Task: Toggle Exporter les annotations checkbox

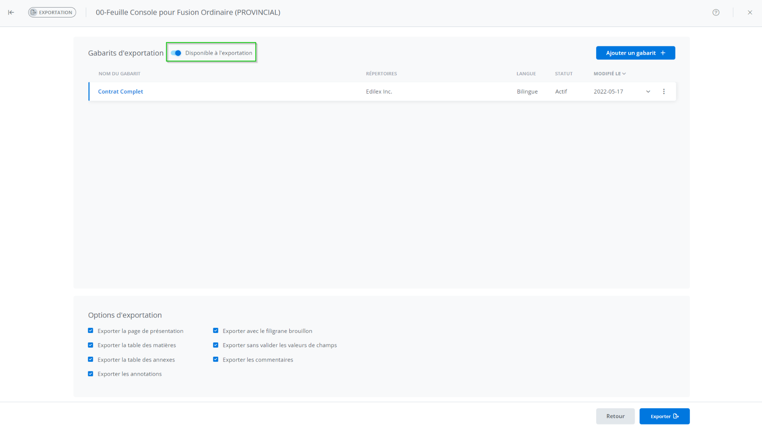Action: point(90,374)
